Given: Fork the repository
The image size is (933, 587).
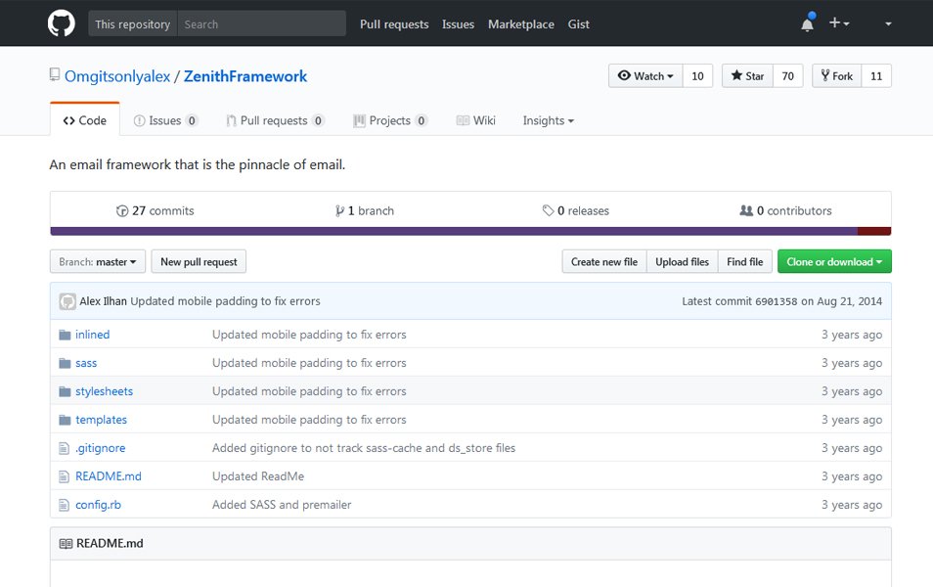Looking at the screenshot, I should (x=836, y=75).
